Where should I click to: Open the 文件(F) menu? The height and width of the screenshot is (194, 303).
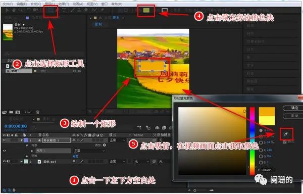(x=8, y=4)
